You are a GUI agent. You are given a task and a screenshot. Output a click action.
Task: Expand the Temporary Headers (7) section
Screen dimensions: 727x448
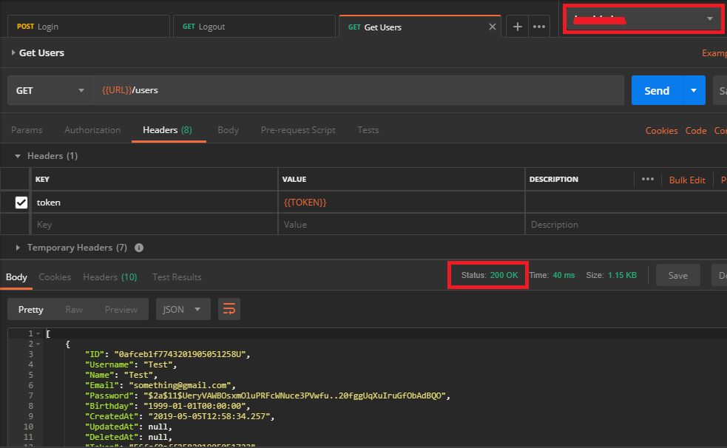point(18,248)
